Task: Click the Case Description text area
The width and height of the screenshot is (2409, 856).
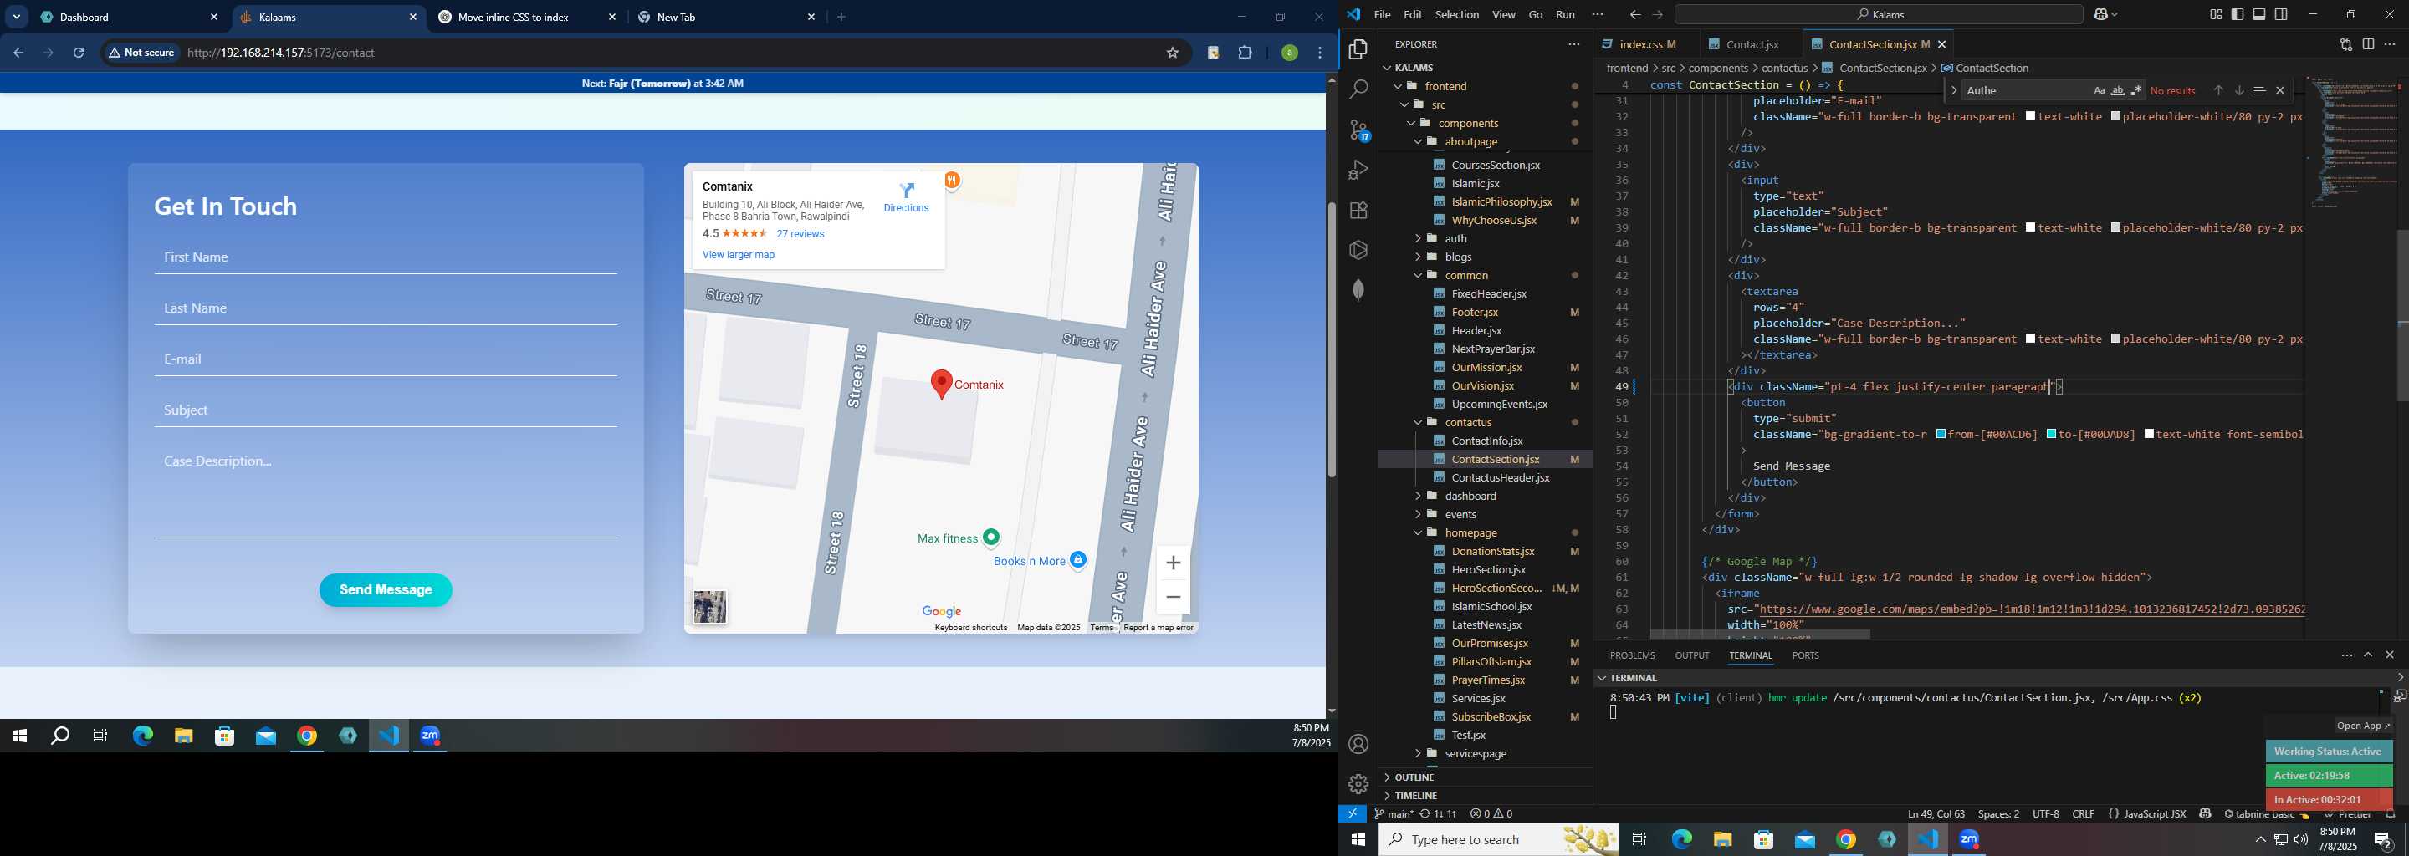Action: pyautogui.click(x=386, y=492)
